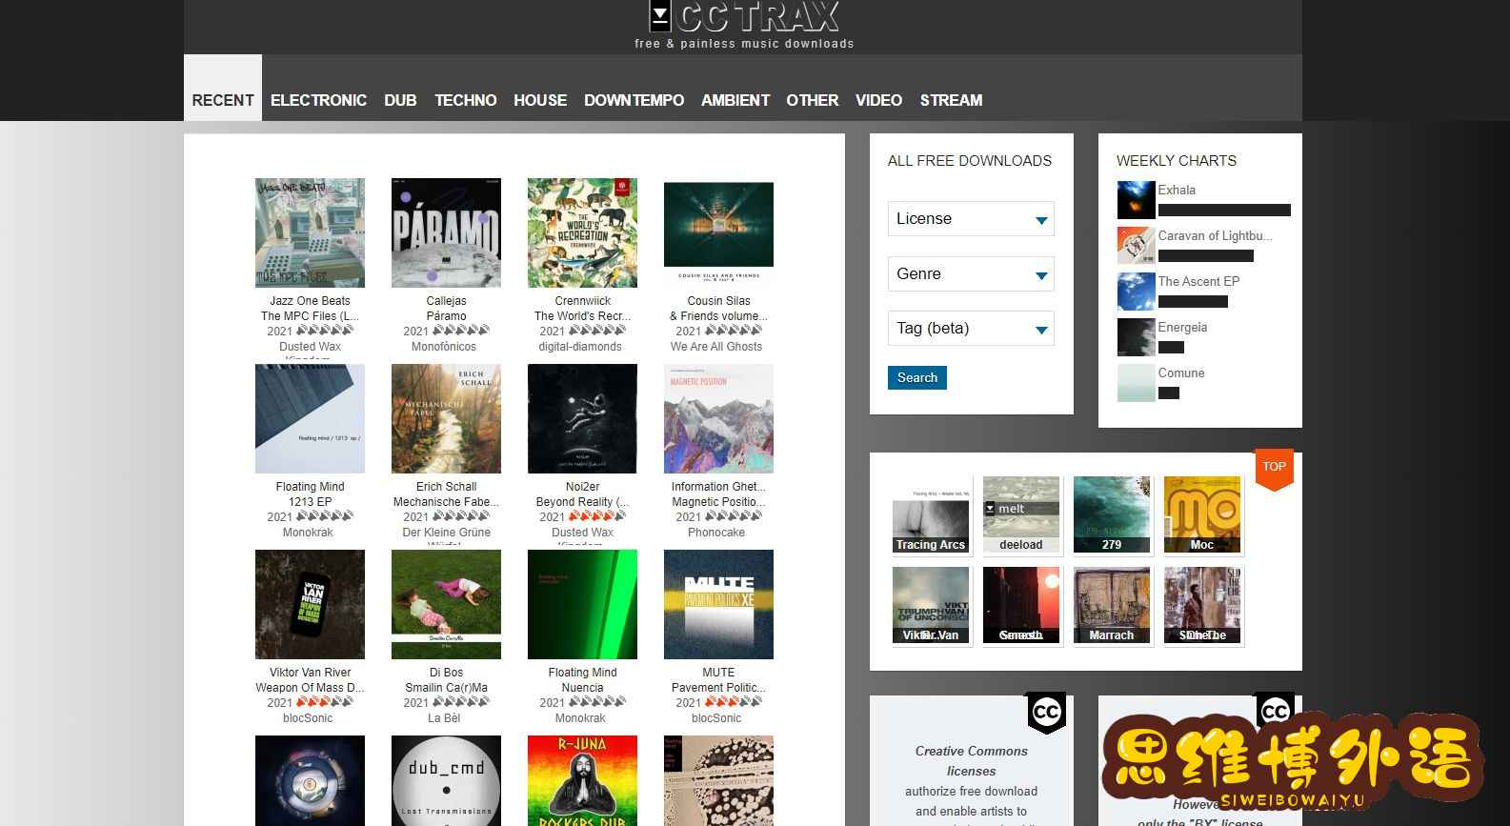Click CC badge on Creative Commons licenses card
This screenshot has height=826, width=1510.
tap(1046, 713)
